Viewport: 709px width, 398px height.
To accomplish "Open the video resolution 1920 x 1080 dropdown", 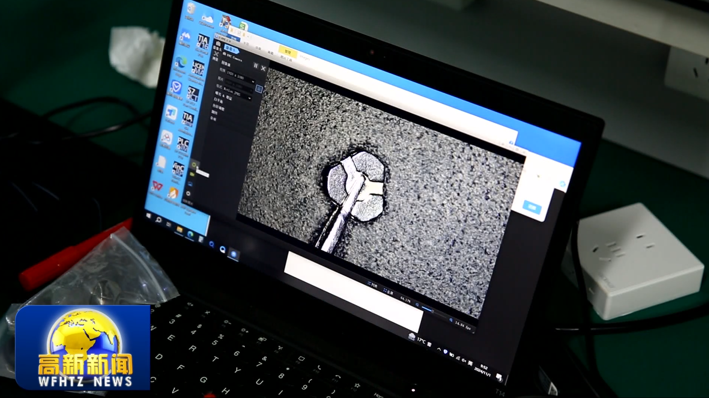I will [240, 77].
